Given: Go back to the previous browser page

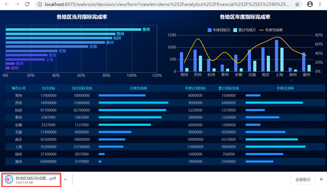Looking at the screenshot, I should point(7,4).
